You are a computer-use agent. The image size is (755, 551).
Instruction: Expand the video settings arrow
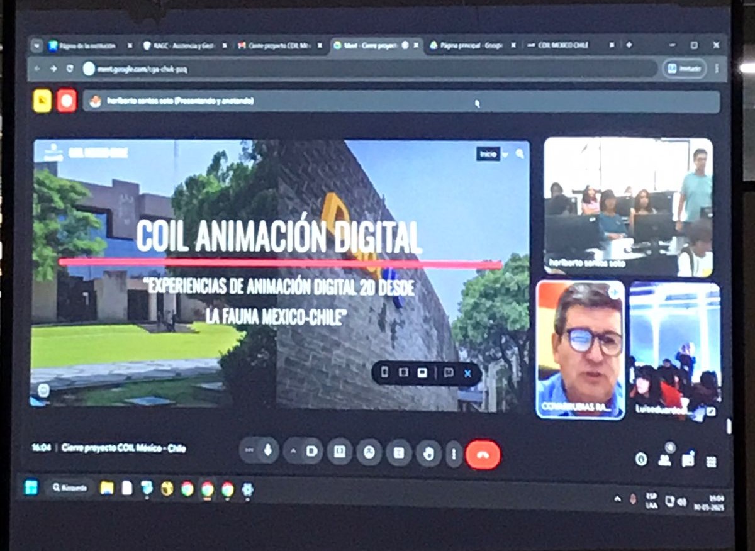[x=293, y=451]
